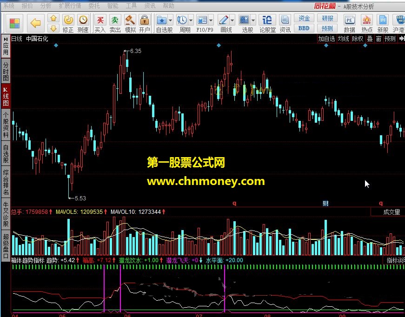Image resolution: width=405 pixels, height=317 pixels.
Task: Select the 画线 drawing pencil icon
Action: (223, 20)
